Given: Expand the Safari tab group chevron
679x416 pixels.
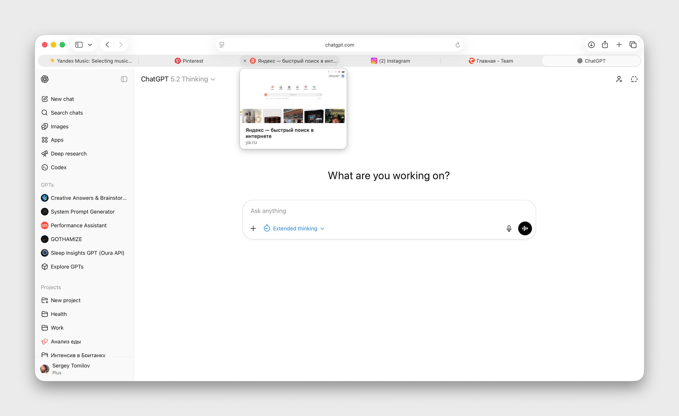Looking at the screenshot, I should [x=90, y=45].
